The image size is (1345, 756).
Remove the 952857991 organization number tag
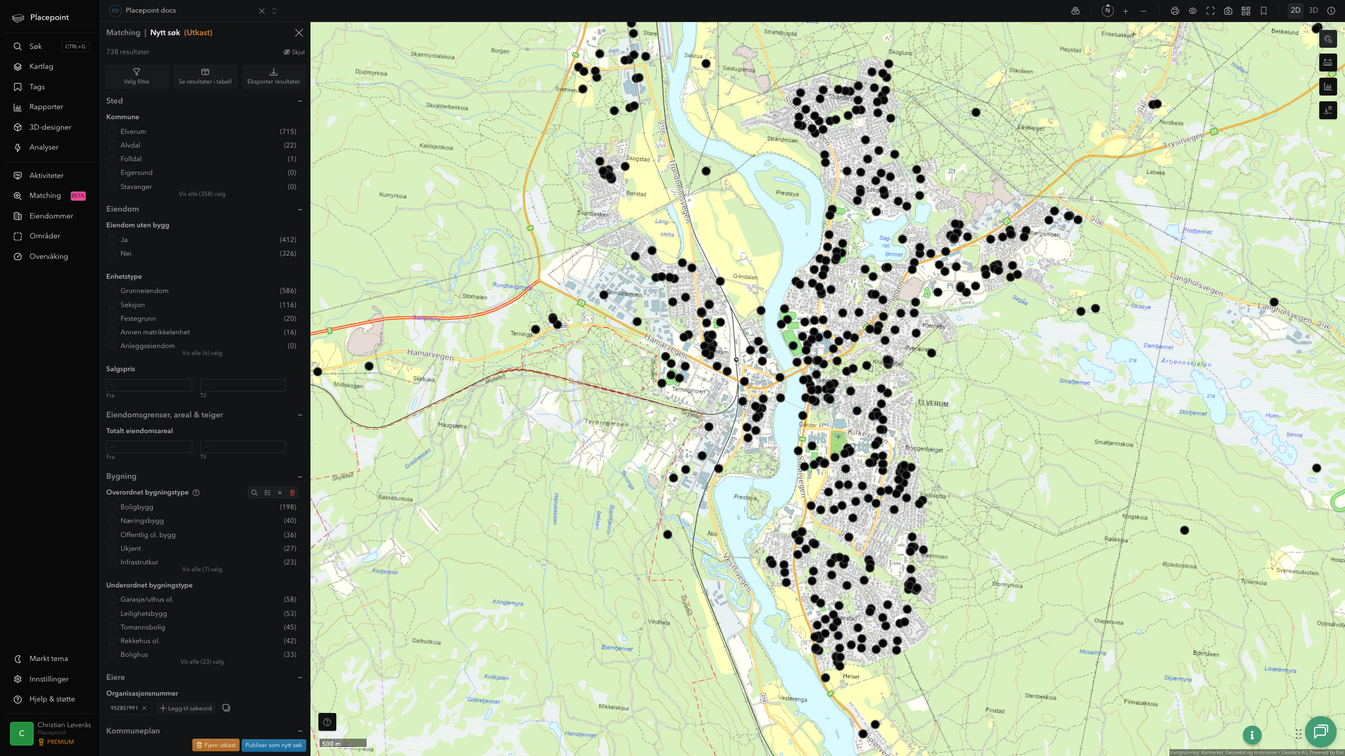(144, 708)
